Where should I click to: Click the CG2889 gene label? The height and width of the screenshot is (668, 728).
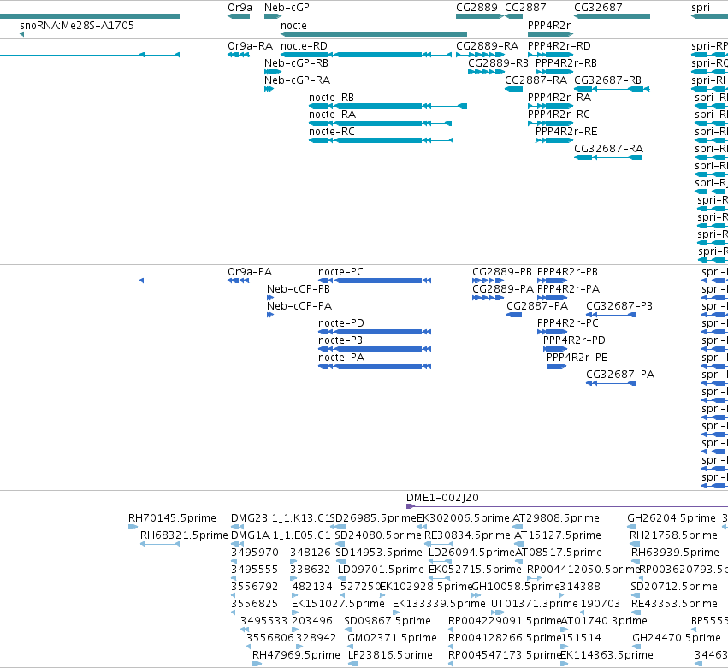(x=476, y=8)
